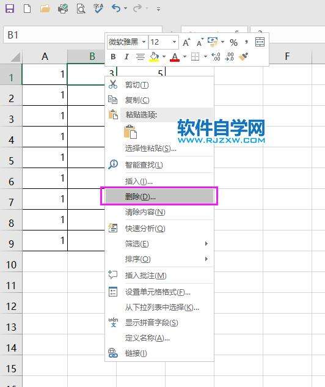The width and height of the screenshot is (325, 387).
Task: Increase font size in mini toolbar
Action: 186,42
